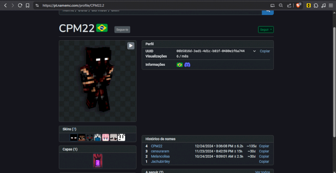The width and height of the screenshot is (336, 173).
Task: Select the second brown skin face
Action: 81,137
